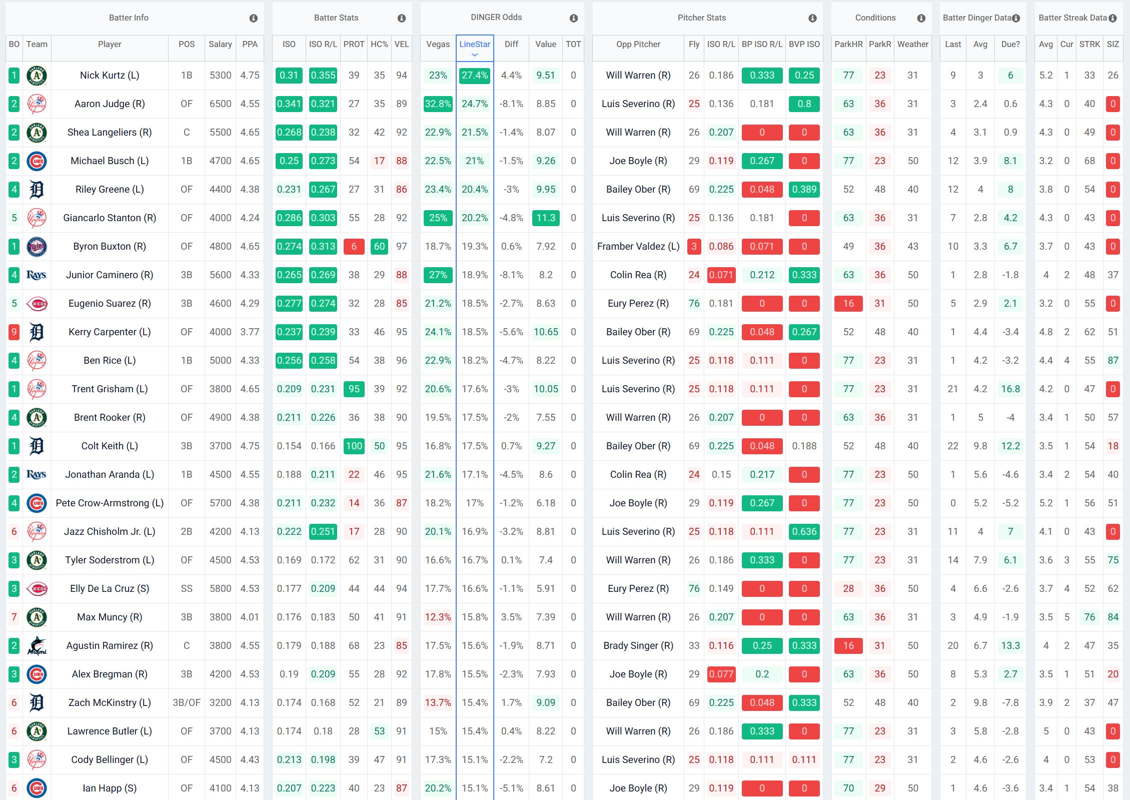Click the Batter Streak Data info icon
The height and width of the screenshot is (800, 1130).
pos(1112,18)
